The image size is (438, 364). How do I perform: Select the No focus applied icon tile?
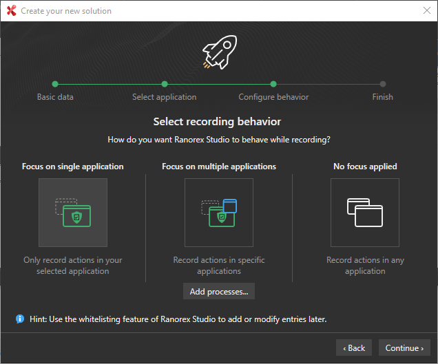365,213
